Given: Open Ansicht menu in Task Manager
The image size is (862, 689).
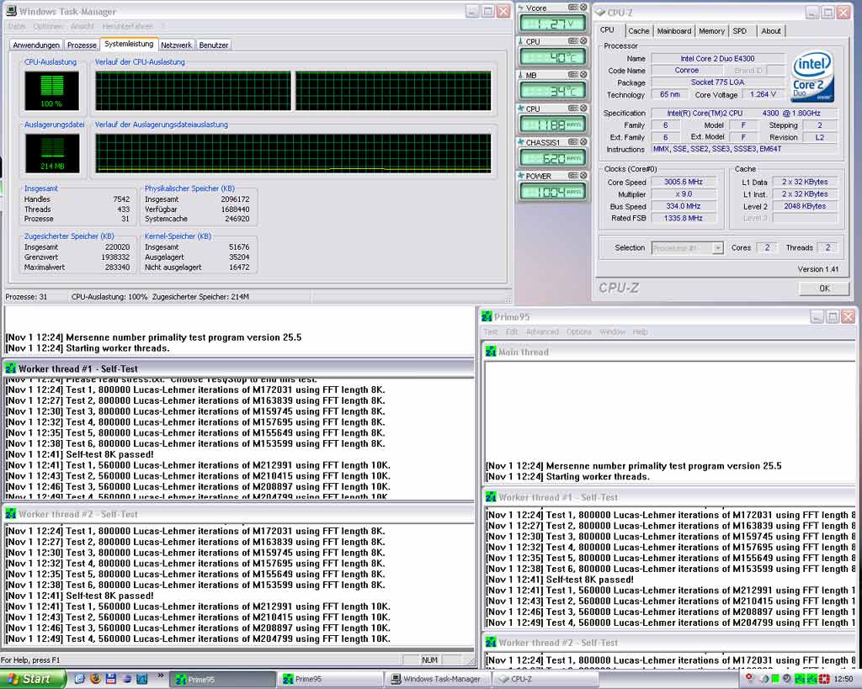Looking at the screenshot, I should (x=82, y=26).
